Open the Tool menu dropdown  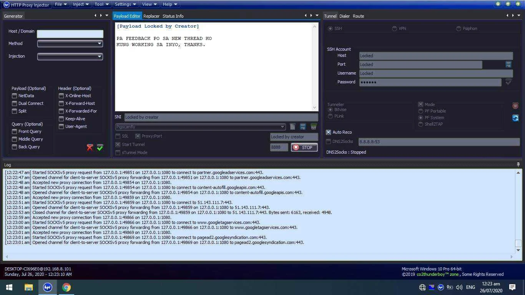tap(102, 4)
